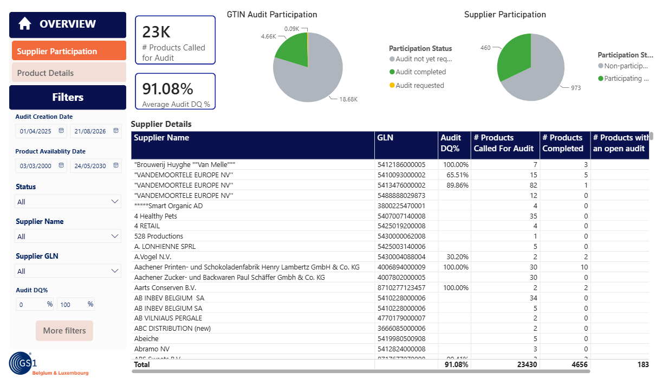This screenshot has height=385, width=662.
Task: Click the OVERVIEW header button
Action: [68, 24]
